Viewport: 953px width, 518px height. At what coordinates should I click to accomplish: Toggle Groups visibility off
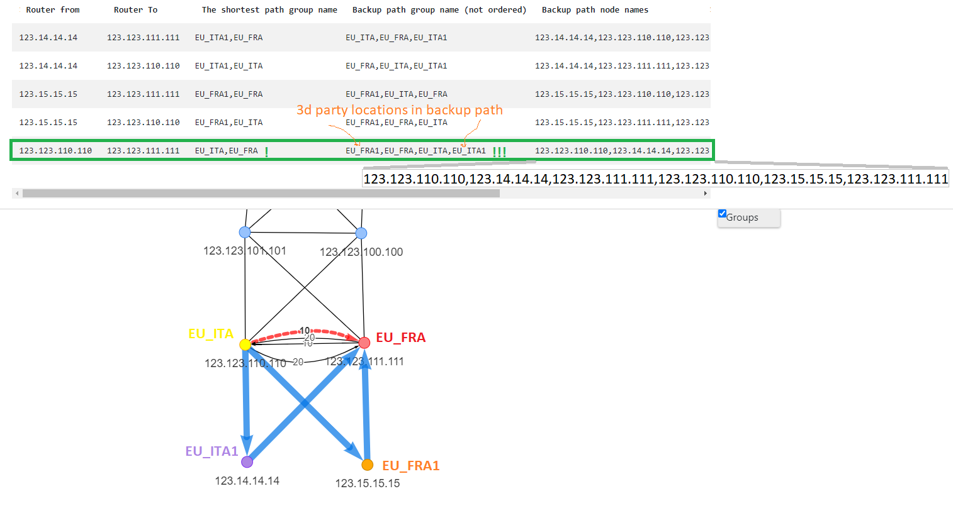[x=722, y=213]
